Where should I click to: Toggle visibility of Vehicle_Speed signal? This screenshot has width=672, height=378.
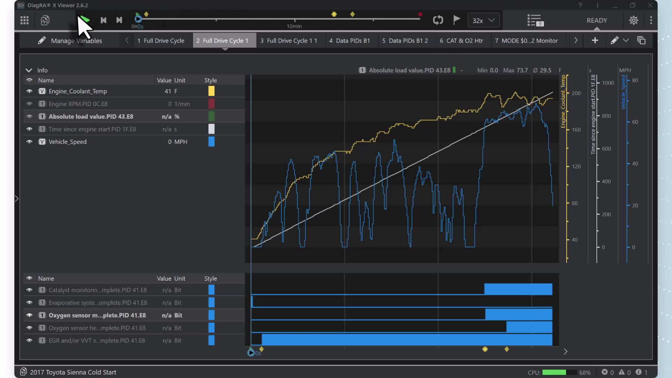tap(29, 142)
